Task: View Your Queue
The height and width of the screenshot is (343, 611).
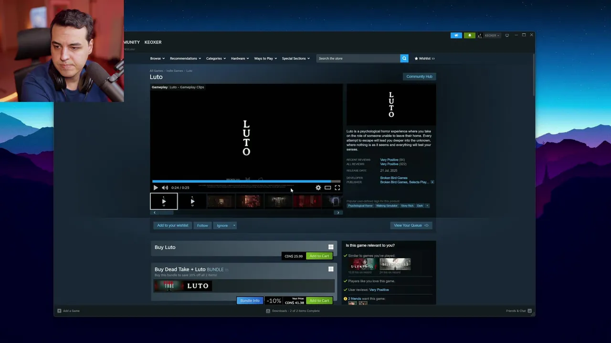Action: pyautogui.click(x=411, y=225)
